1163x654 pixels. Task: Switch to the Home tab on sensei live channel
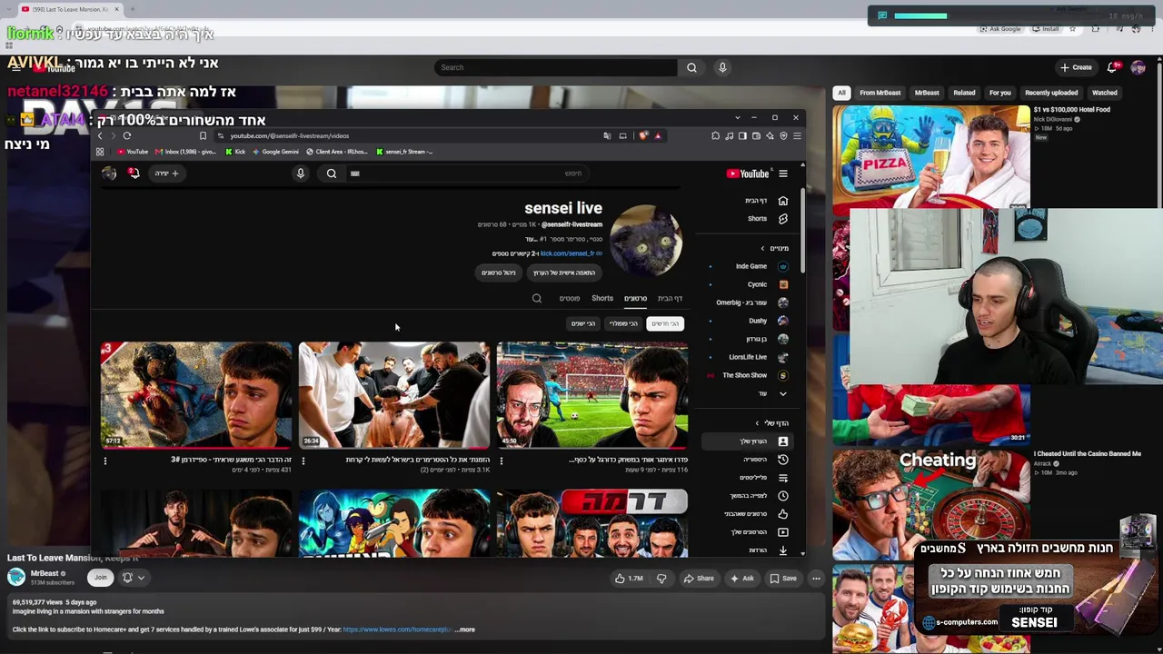click(671, 298)
